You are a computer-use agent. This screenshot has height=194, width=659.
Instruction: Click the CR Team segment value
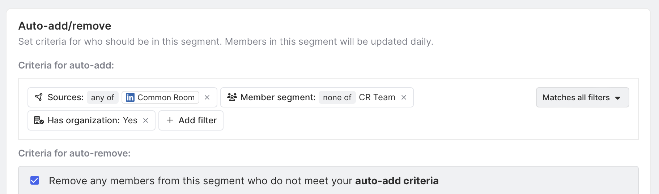(377, 97)
